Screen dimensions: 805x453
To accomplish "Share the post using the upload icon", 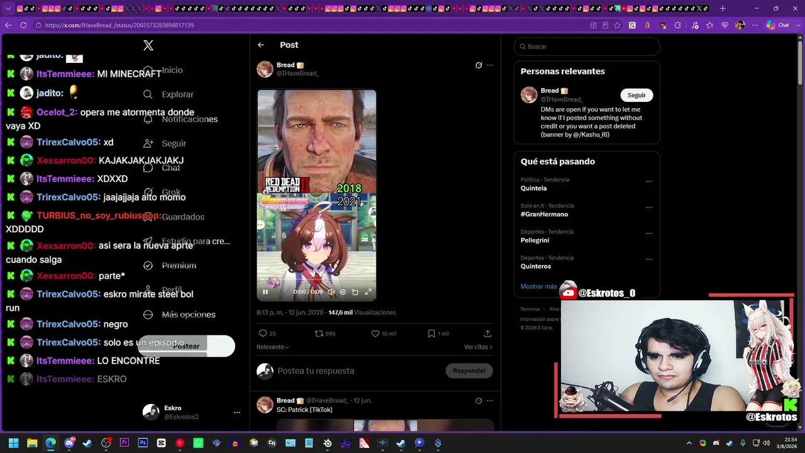I will point(487,333).
